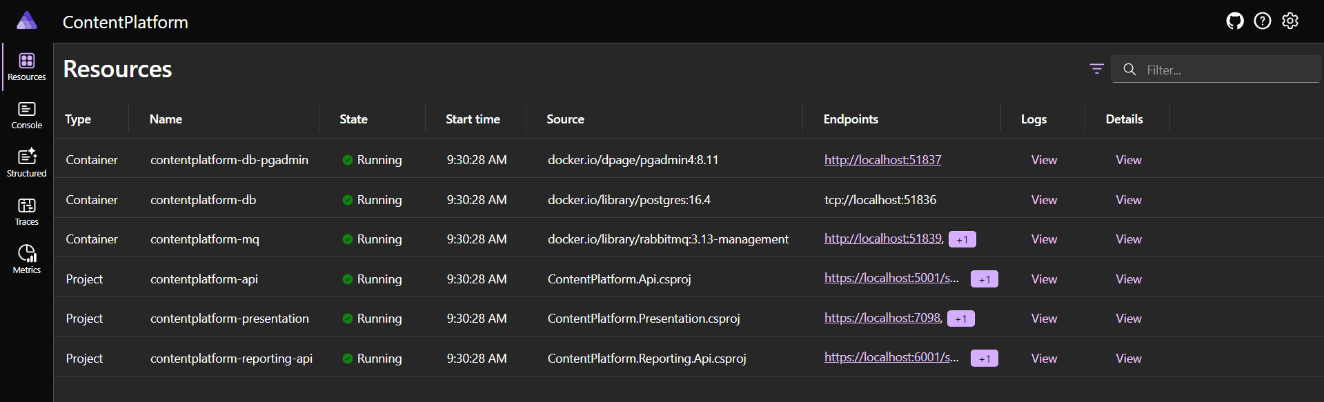
Task: Select the contentplatform-api name cell
Action: coord(204,279)
